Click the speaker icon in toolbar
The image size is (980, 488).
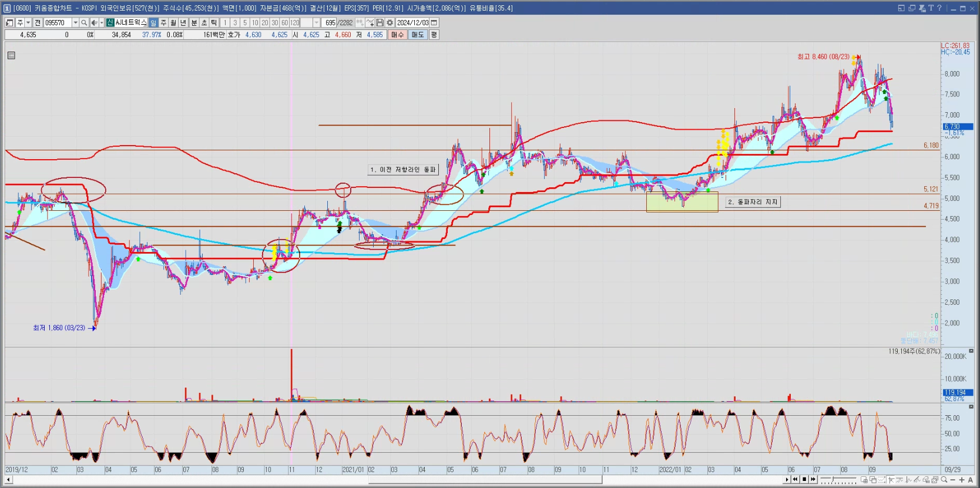click(94, 22)
